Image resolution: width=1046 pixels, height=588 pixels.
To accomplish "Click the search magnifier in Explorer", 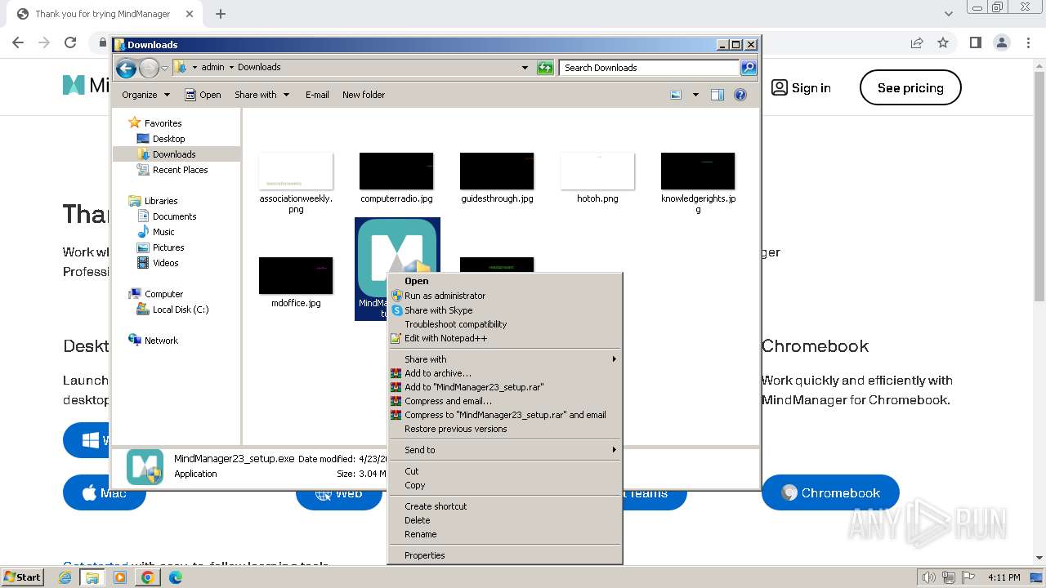I will click(x=748, y=68).
